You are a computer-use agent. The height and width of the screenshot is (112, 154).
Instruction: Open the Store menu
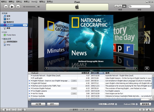click(x=34, y=2)
